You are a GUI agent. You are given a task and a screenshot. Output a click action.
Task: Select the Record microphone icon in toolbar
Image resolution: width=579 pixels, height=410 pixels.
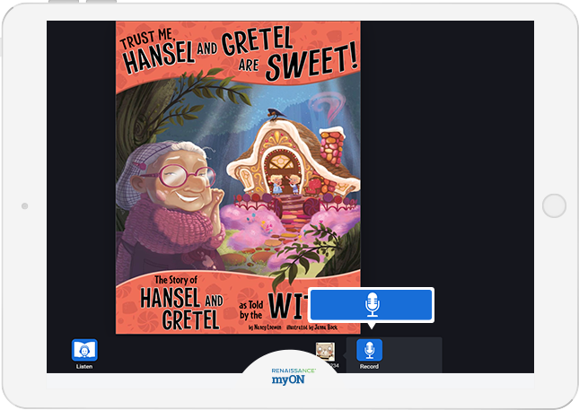click(x=369, y=350)
